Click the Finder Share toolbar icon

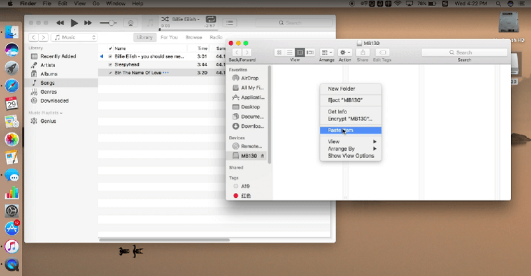coord(362,52)
